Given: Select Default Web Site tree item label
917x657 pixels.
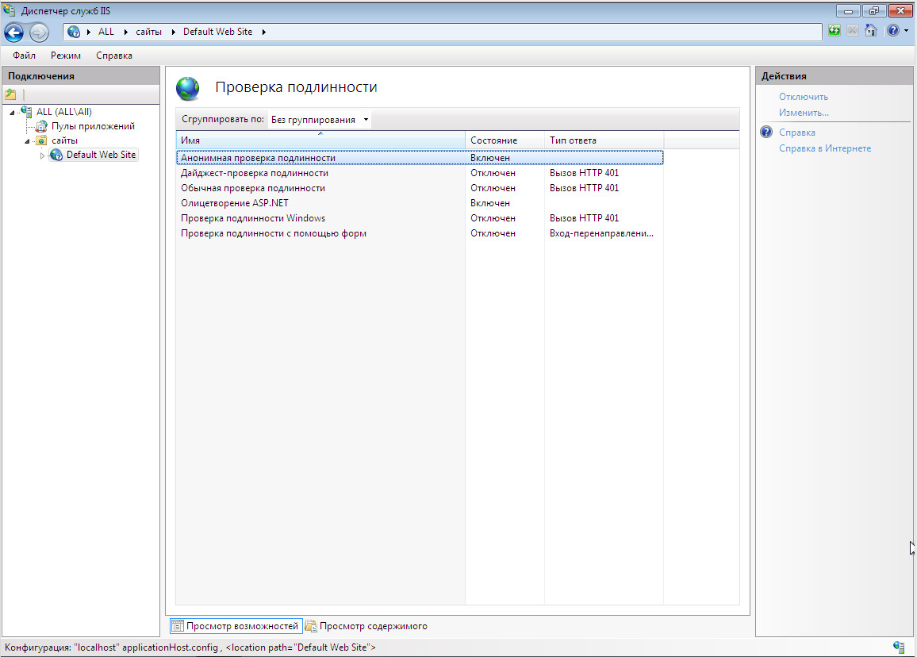Looking at the screenshot, I should pyautogui.click(x=102, y=155).
